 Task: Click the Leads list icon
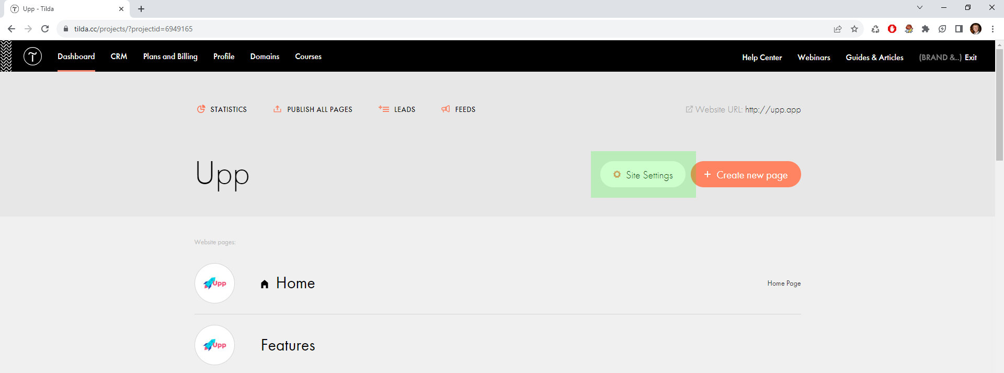point(384,109)
